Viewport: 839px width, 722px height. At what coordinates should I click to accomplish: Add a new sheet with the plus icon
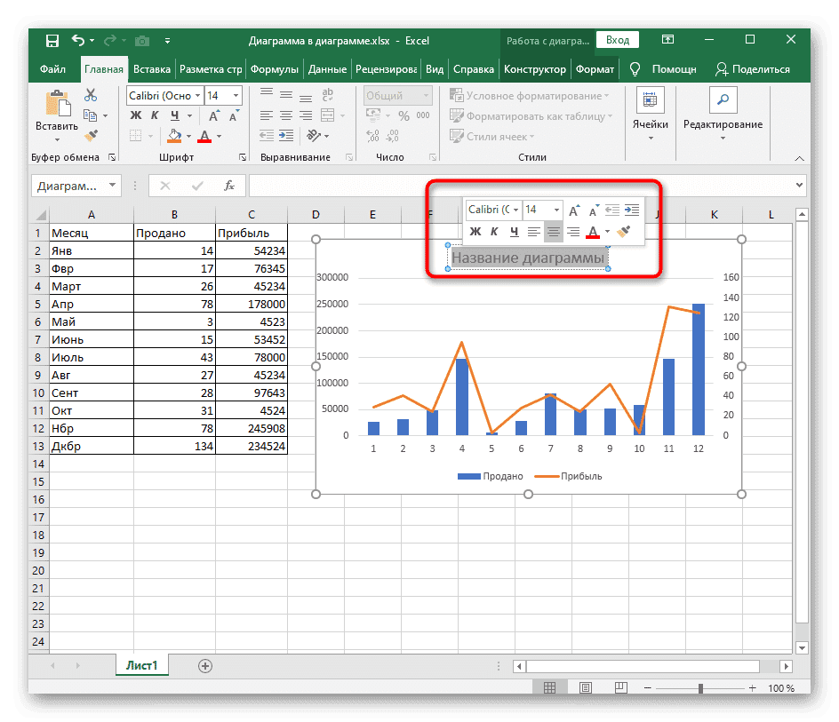click(x=205, y=665)
